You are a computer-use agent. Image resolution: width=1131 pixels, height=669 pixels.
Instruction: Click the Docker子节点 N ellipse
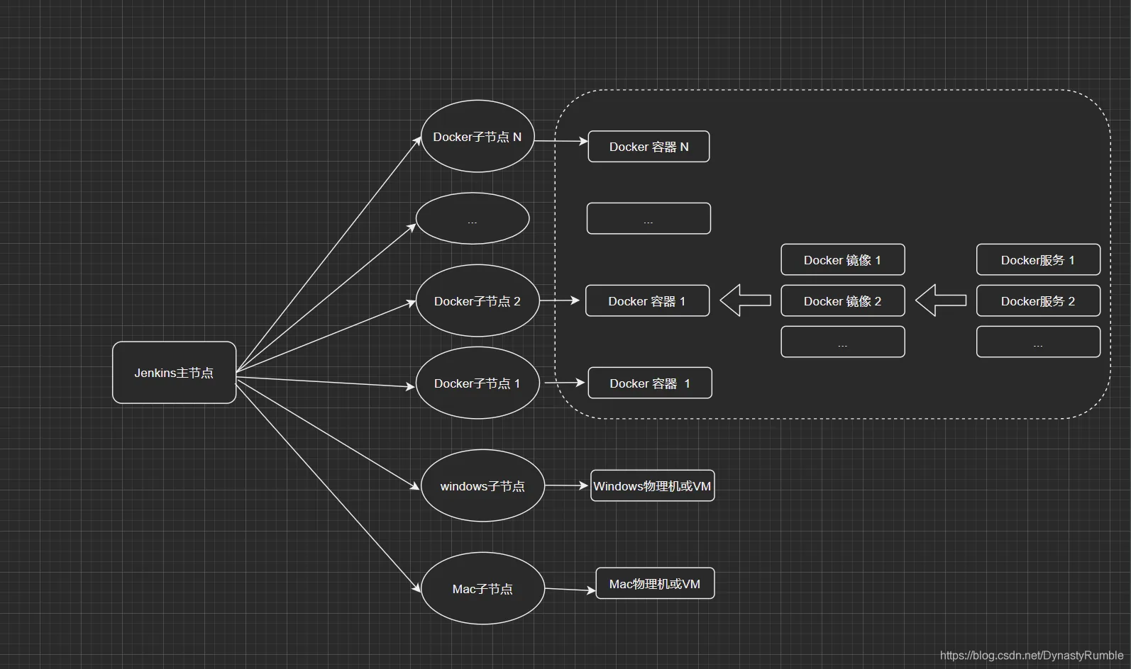tap(477, 137)
